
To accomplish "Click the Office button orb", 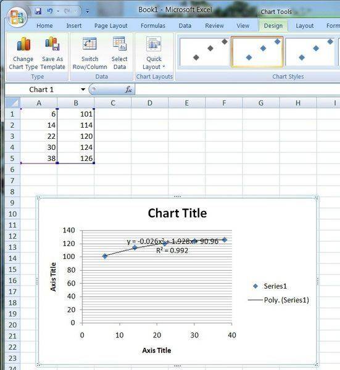I will (x=17, y=17).
